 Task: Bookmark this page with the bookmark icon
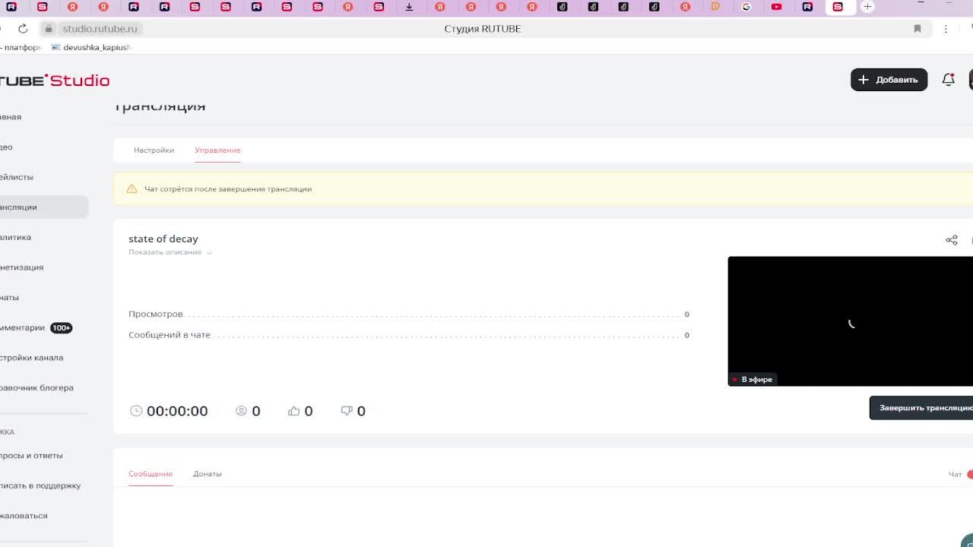coord(918,29)
